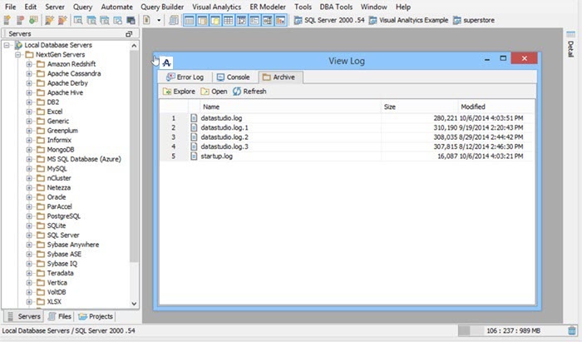The image size is (582, 342).
Task: Click the file icon next to startup.log
Action: (194, 156)
